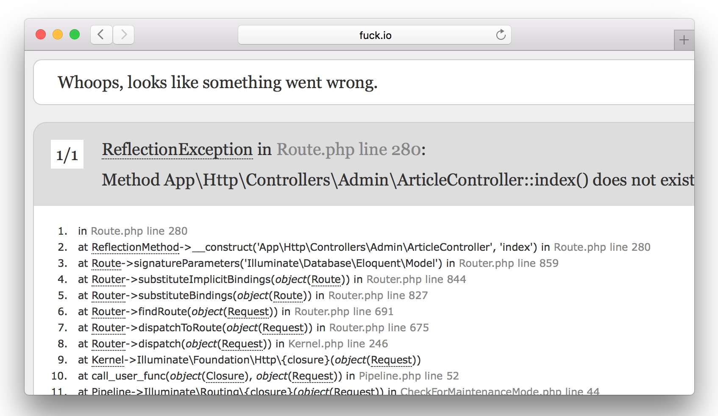Image resolution: width=718 pixels, height=416 pixels.
Task: Click 'Kernel.php line 246' in the trace
Action: click(x=338, y=344)
